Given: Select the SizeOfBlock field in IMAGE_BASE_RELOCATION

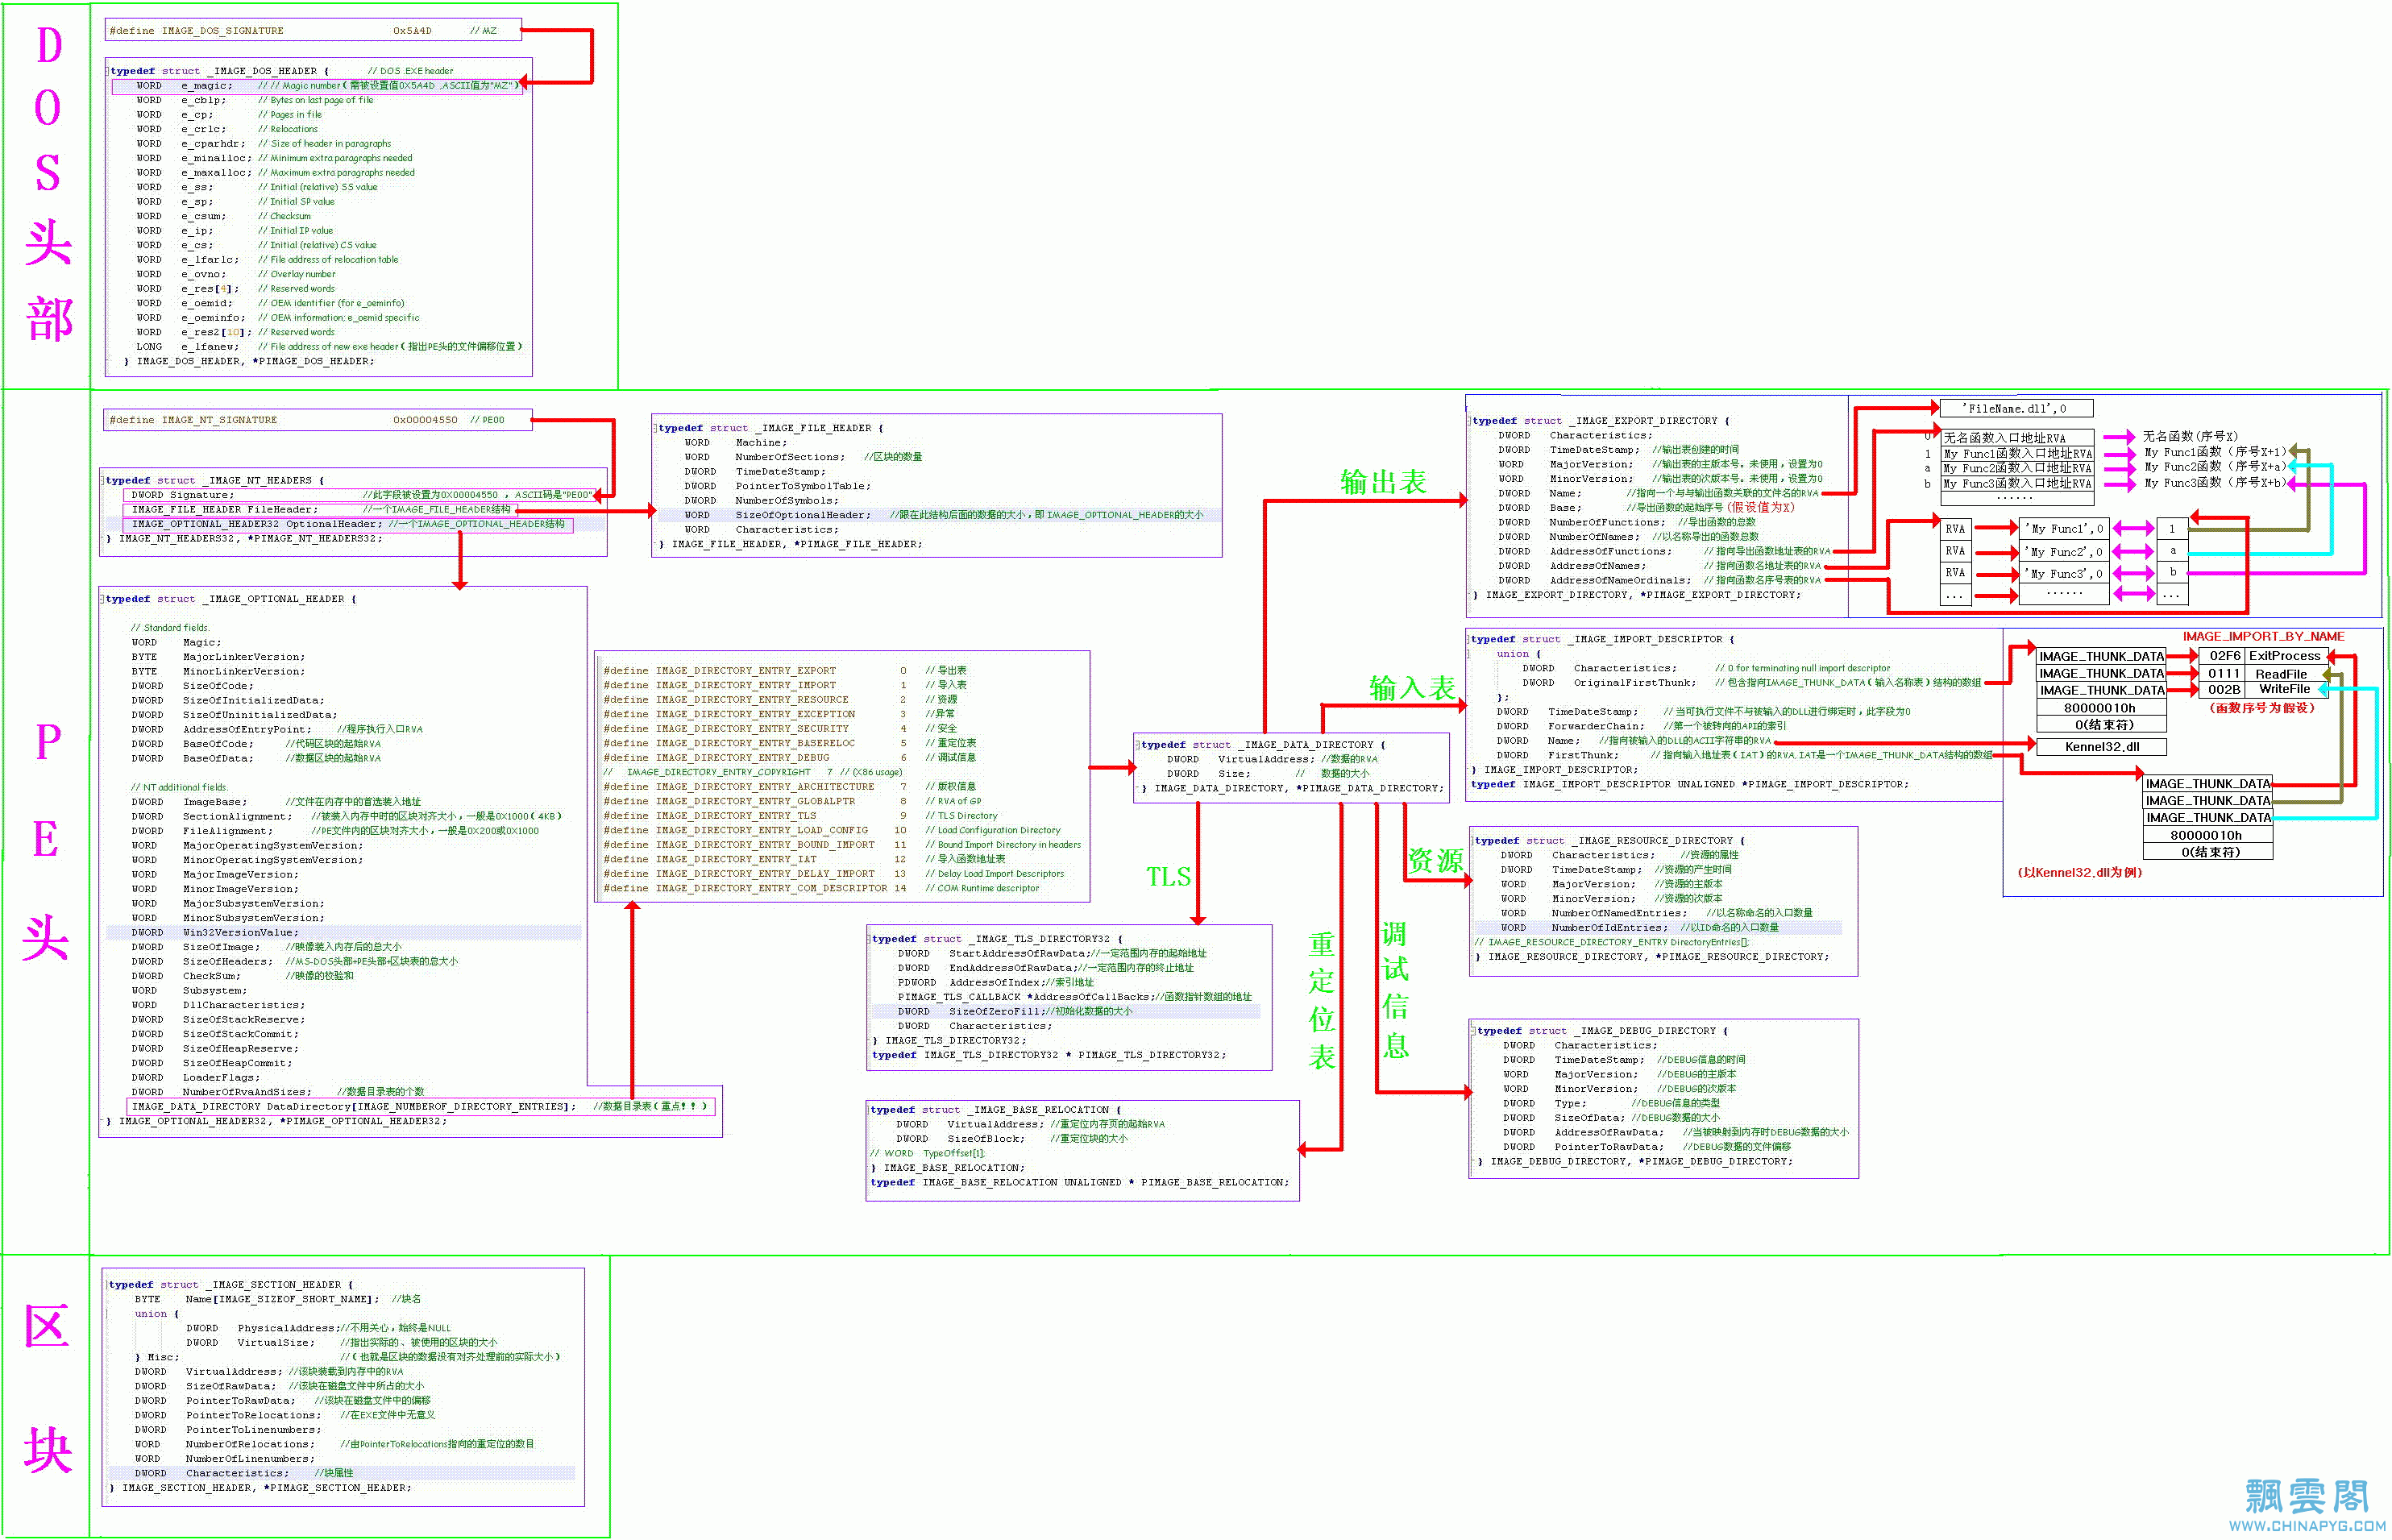Looking at the screenshot, I should (1011, 1139).
